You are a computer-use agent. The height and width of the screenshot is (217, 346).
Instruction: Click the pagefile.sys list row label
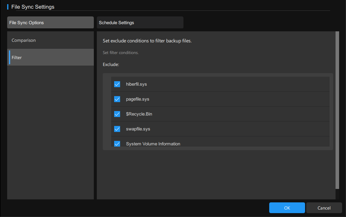pos(137,99)
